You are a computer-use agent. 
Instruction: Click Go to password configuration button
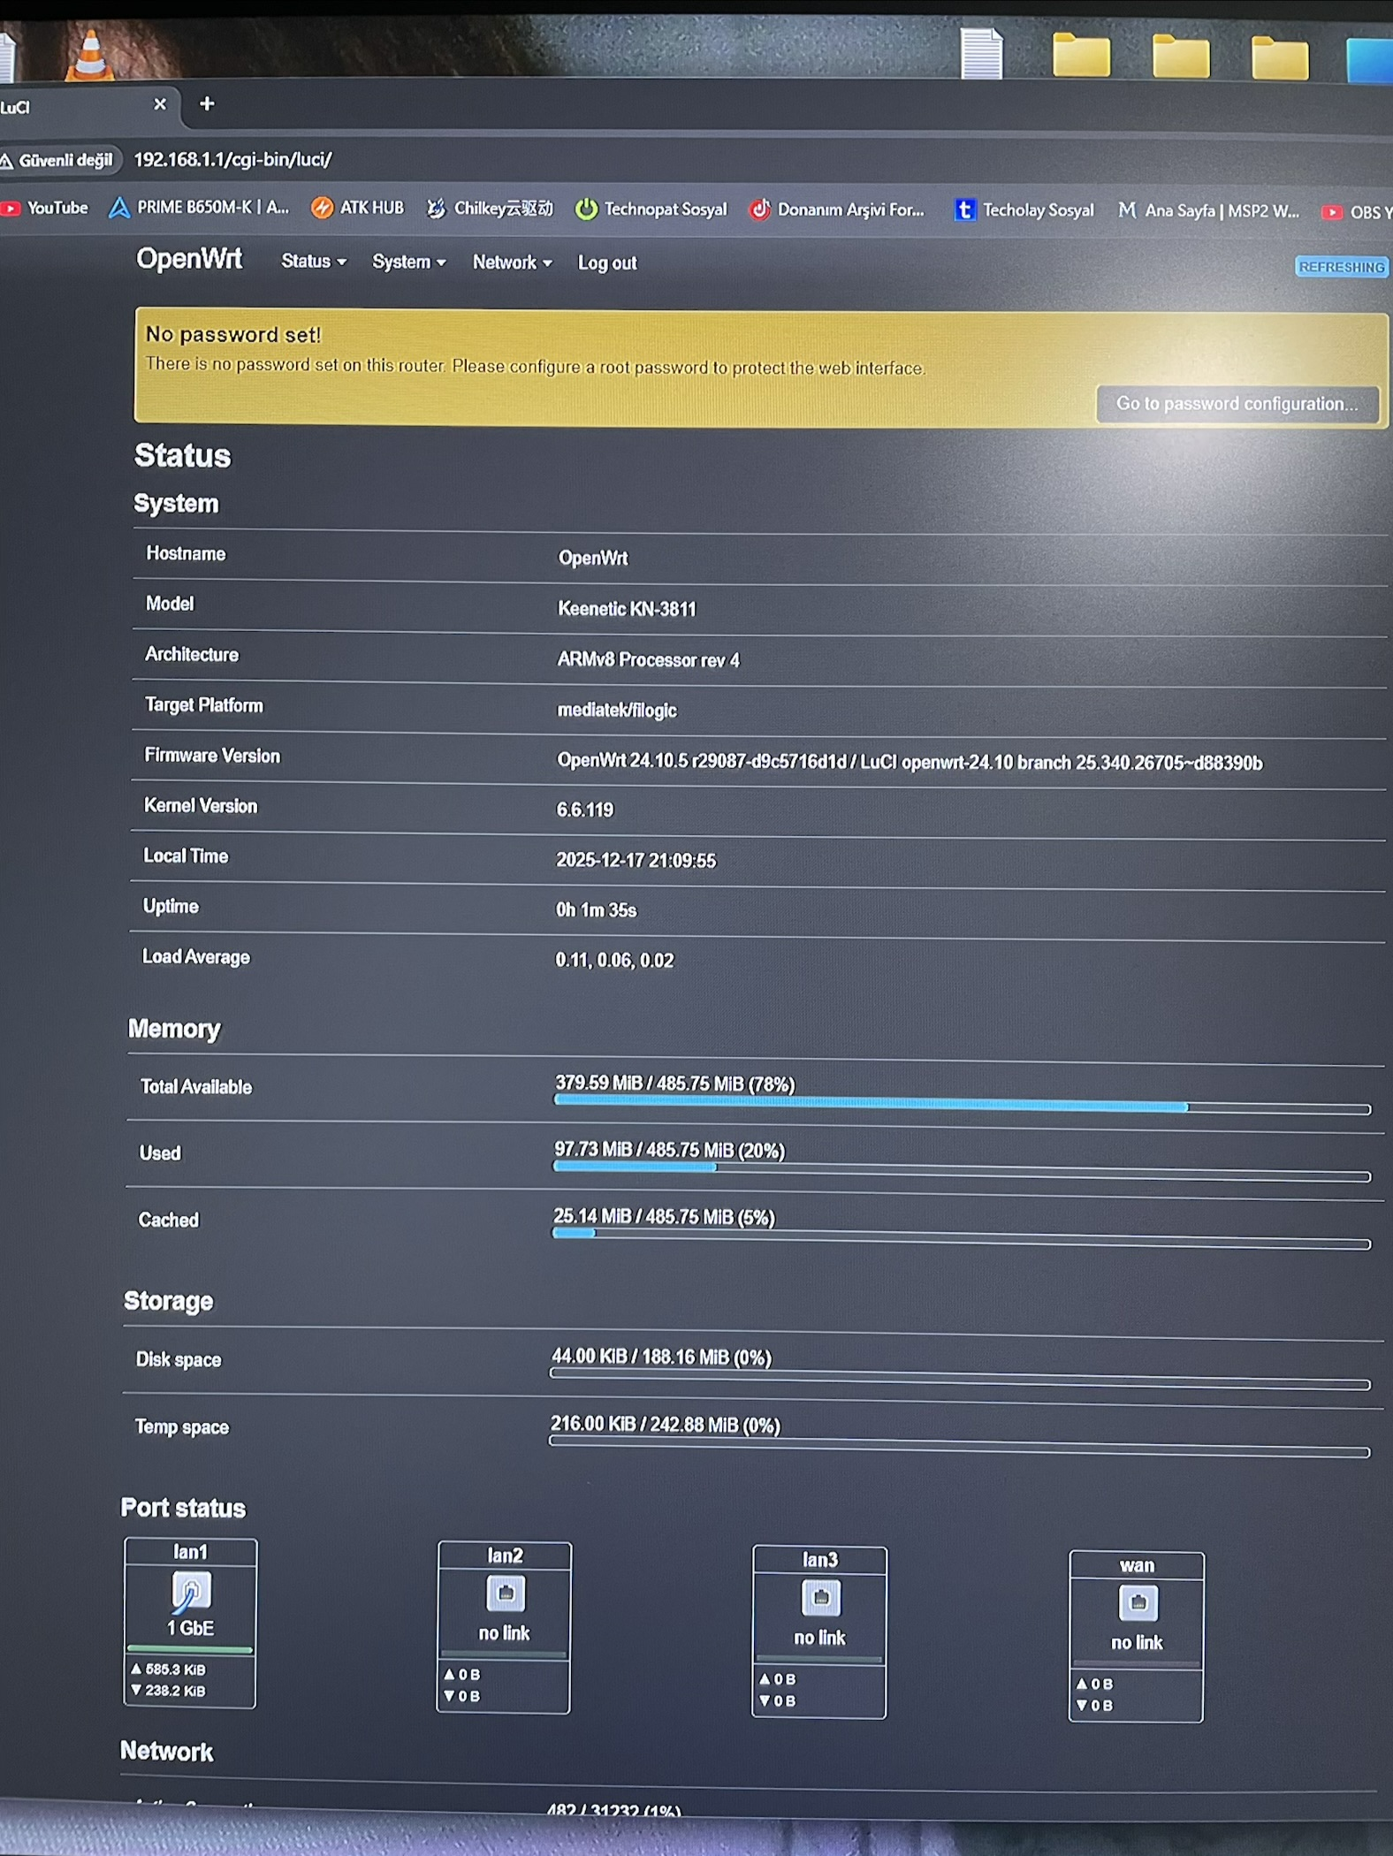coord(1237,404)
